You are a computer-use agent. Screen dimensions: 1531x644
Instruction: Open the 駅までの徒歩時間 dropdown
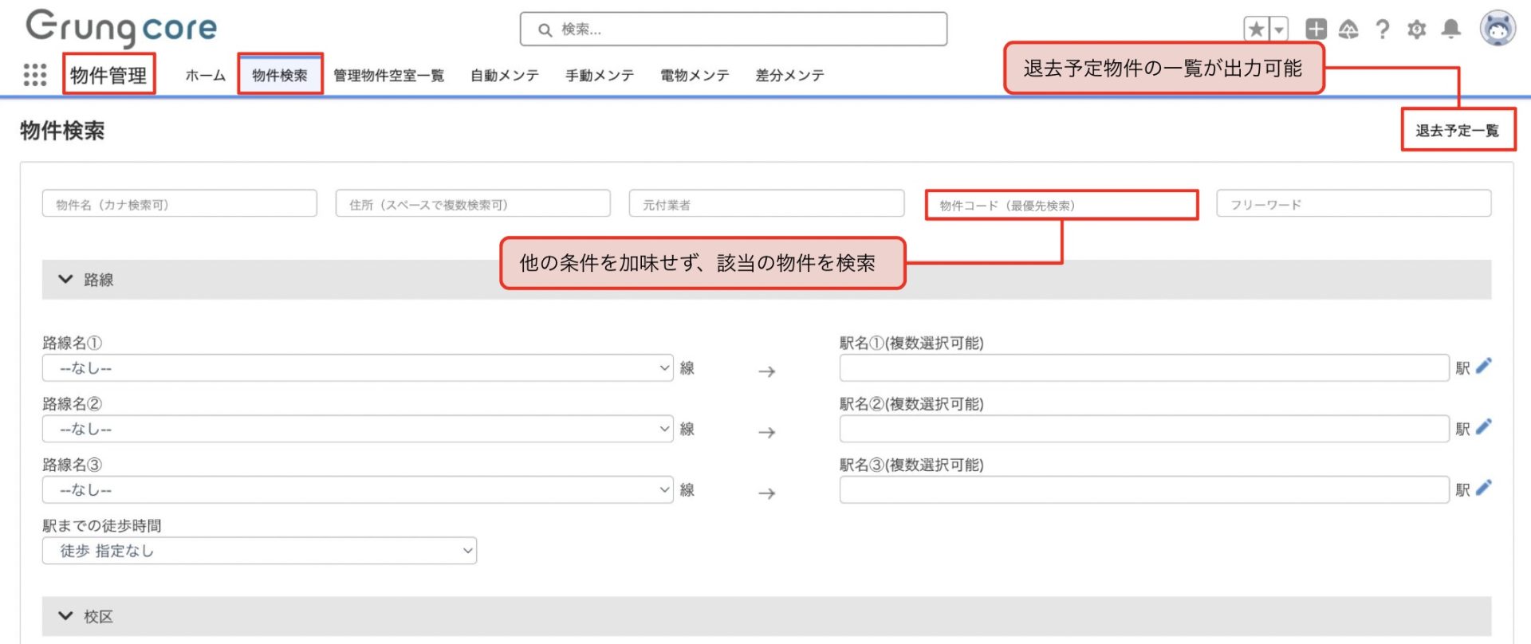(259, 551)
